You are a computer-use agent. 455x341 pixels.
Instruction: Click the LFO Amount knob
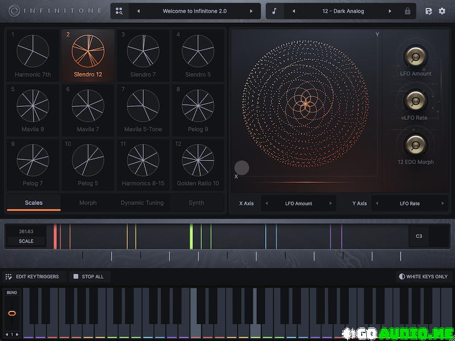(416, 56)
